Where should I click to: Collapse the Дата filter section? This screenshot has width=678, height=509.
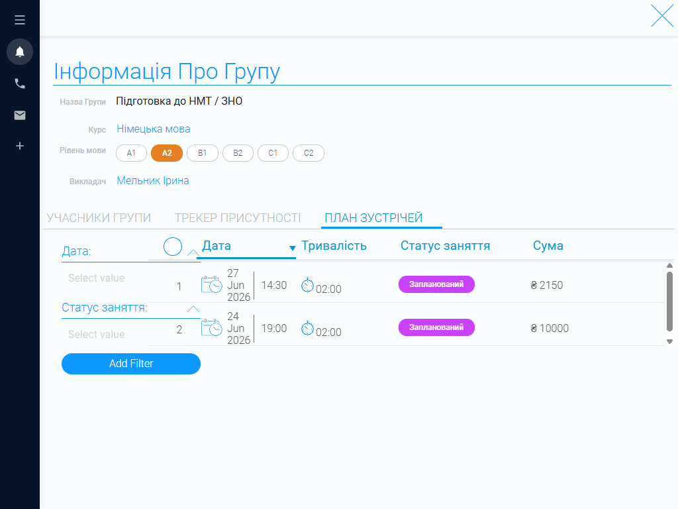193,253
